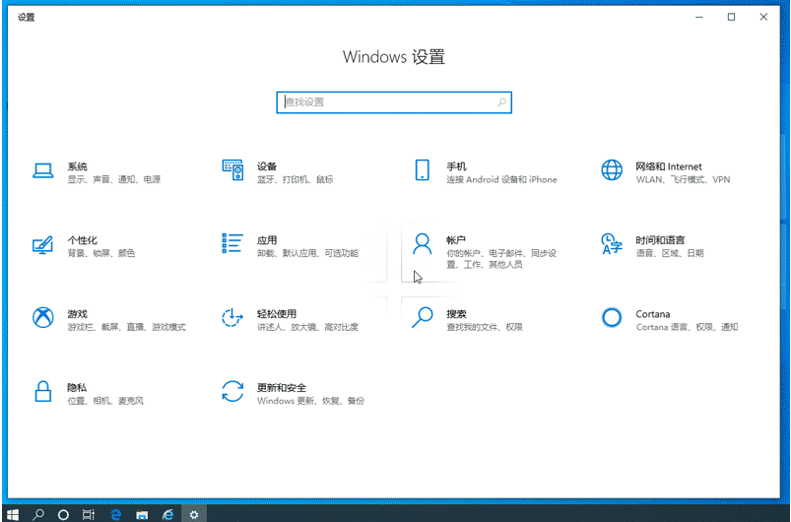Click the text WLAN、飞行模式、VPN

pos(683,179)
